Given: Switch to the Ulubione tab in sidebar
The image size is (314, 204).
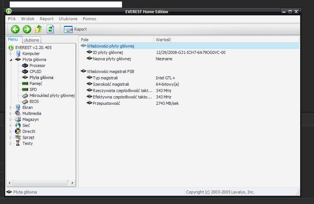Looking at the screenshot, I should pyautogui.click(x=31, y=40).
